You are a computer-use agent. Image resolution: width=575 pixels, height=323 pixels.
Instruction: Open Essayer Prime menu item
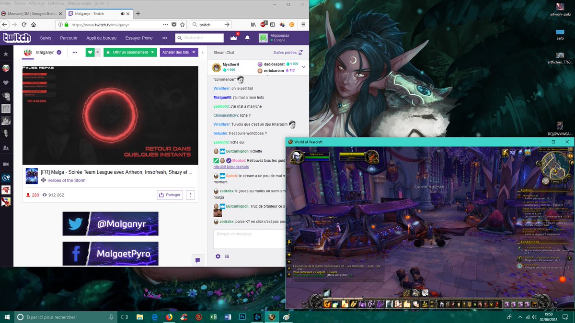click(139, 38)
